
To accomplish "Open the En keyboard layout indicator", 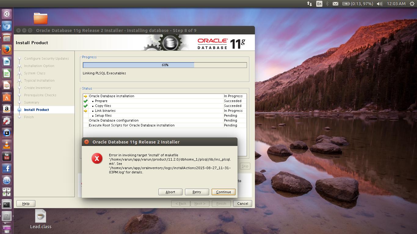I will [319, 4].
